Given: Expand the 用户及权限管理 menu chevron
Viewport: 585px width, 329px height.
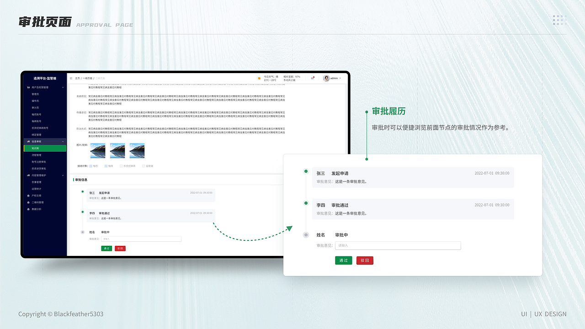Looking at the screenshot, I should coord(62,88).
